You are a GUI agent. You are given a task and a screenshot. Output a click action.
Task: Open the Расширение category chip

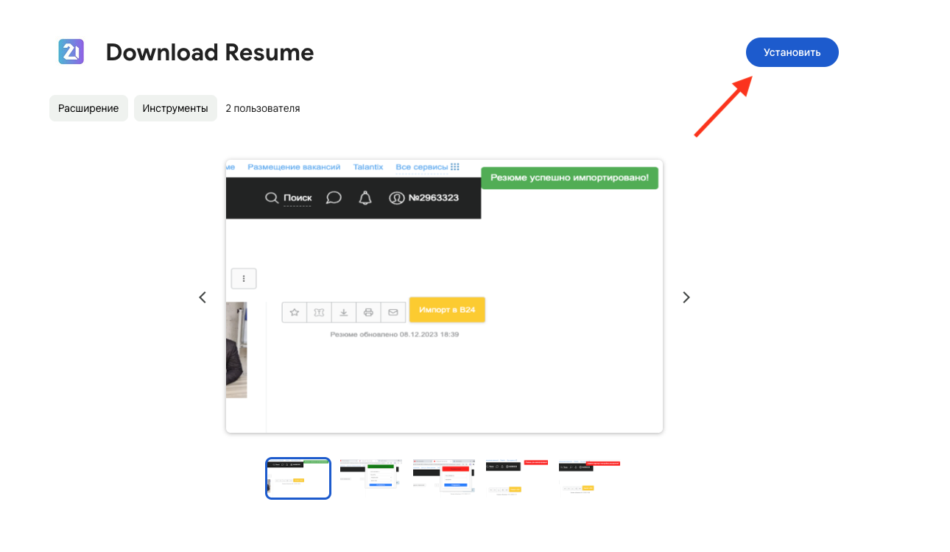[88, 108]
